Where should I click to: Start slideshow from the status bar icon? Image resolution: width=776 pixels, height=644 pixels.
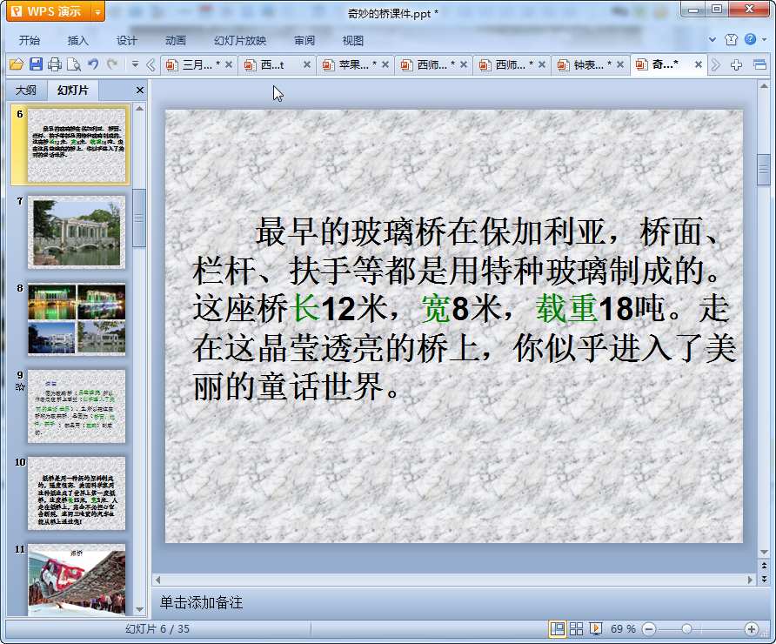(596, 628)
